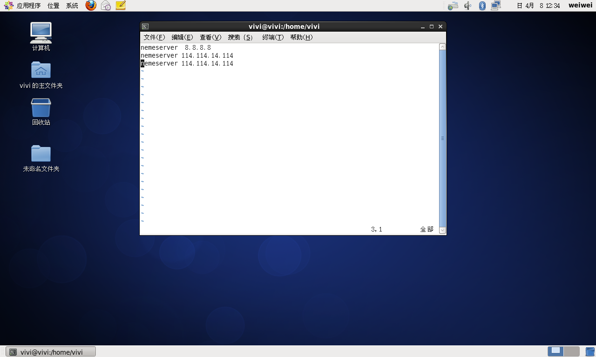Screen dimensions: 596x357
Task: Click the second line nemeserver 114.114.14.114
Action: click(x=187, y=55)
